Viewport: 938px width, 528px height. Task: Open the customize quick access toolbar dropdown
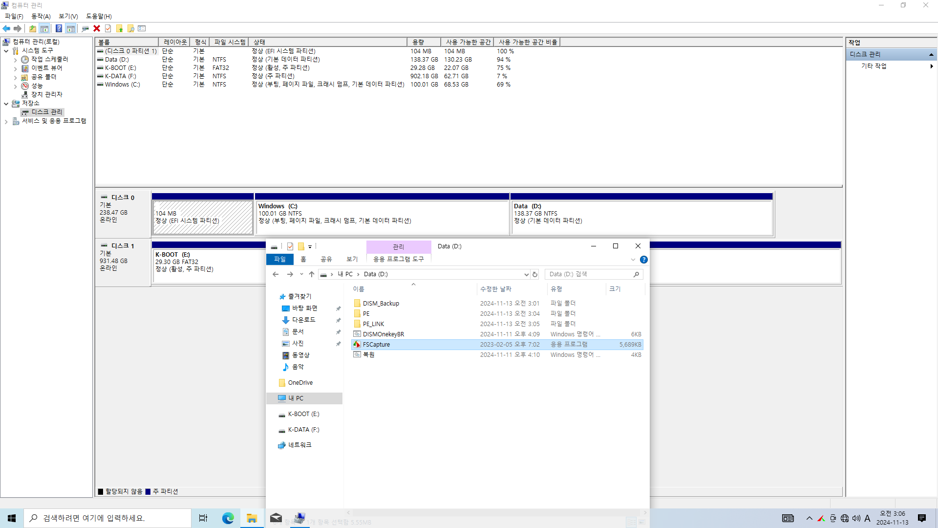310,247
